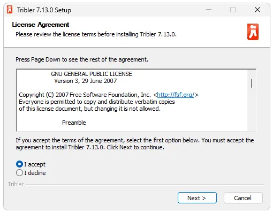Open the http://fsf.org/ link

point(176,95)
